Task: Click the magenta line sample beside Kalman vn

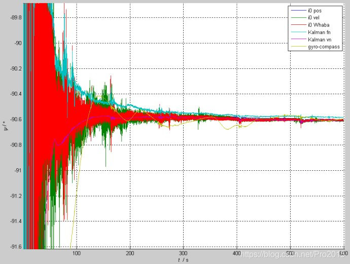Action: coord(298,40)
